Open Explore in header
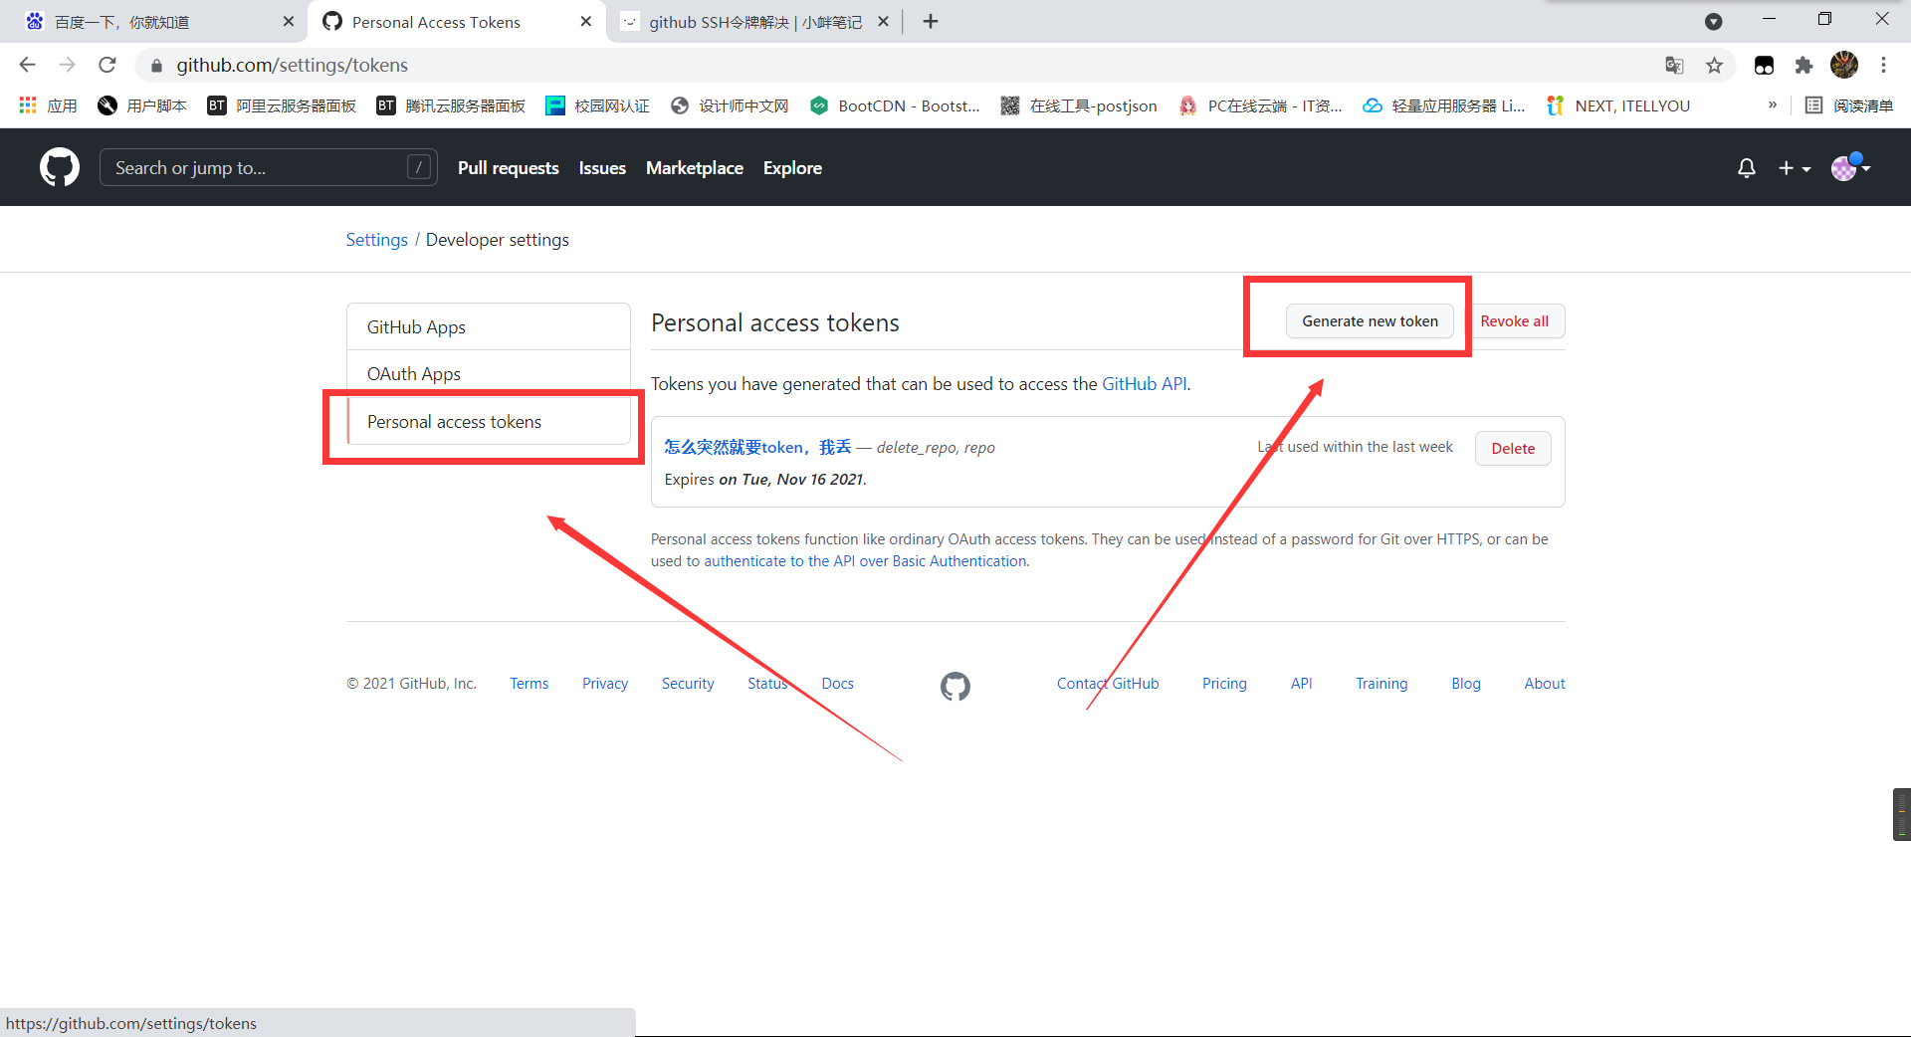The height and width of the screenshot is (1037, 1911). 792,168
